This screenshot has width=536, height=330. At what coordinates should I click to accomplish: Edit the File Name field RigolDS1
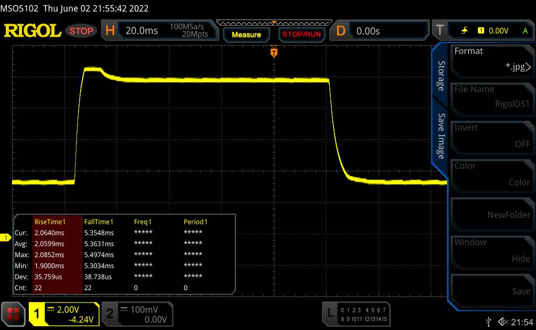[x=492, y=97]
